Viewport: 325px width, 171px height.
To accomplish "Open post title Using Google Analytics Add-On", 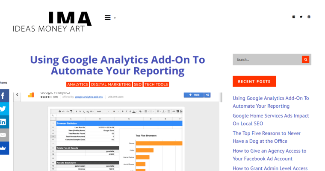I will point(118,65).
